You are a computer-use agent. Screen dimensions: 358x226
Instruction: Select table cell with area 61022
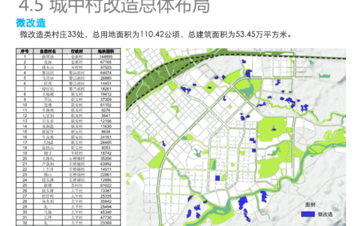pos(106,185)
